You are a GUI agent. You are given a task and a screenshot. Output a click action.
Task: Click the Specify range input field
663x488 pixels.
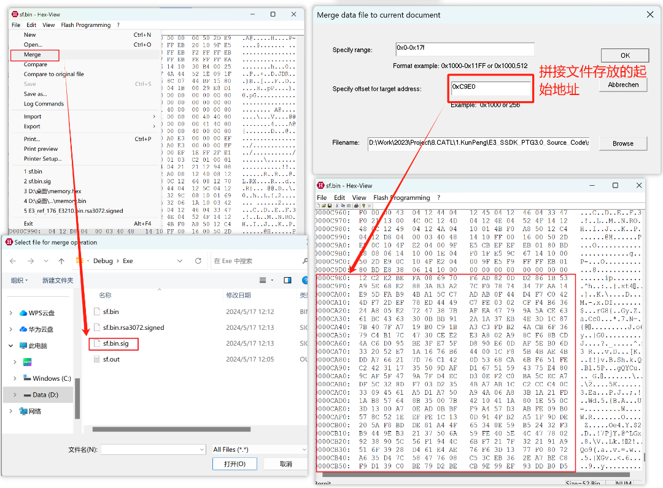pos(463,48)
